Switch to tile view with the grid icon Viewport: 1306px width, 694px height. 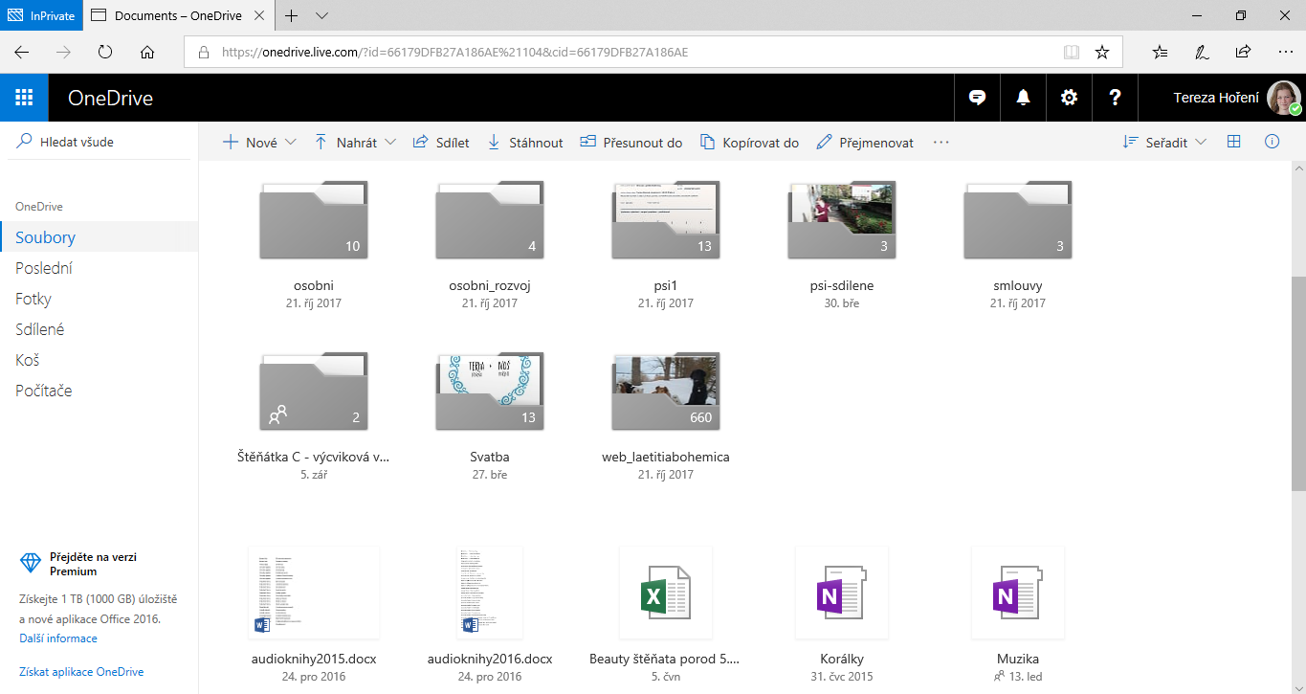[1233, 141]
